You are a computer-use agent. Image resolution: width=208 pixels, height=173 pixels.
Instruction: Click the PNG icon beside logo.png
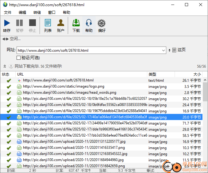point(19,87)
